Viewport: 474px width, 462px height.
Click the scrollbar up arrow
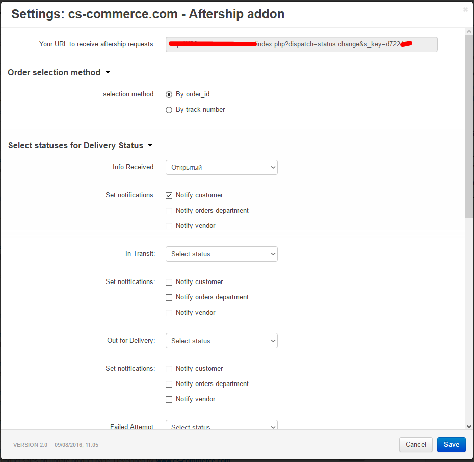[469, 31]
